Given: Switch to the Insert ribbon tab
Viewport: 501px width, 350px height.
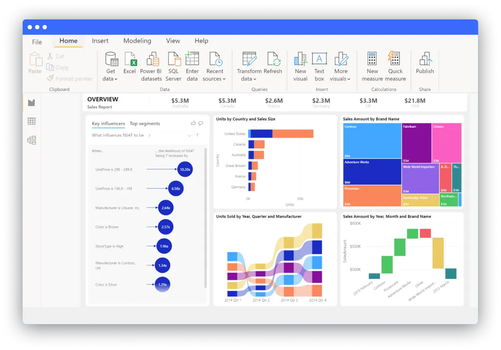Looking at the screenshot, I should click(x=100, y=41).
